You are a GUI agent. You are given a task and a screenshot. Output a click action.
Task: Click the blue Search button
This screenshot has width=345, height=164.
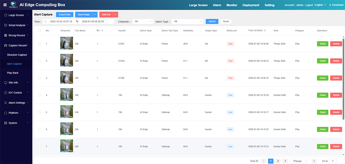[x=212, y=21]
